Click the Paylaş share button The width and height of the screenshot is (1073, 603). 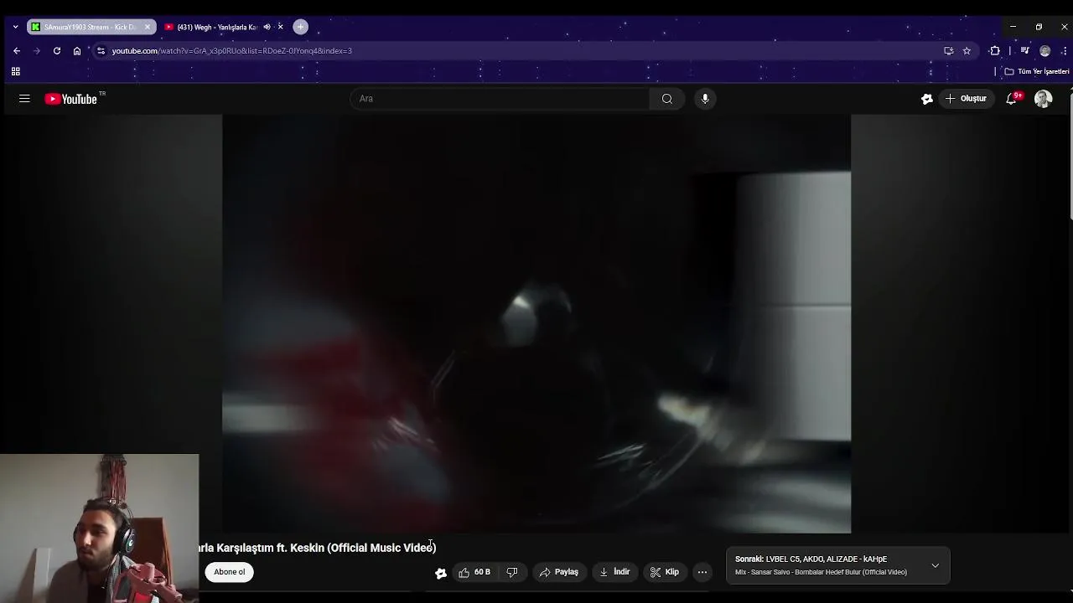click(559, 572)
